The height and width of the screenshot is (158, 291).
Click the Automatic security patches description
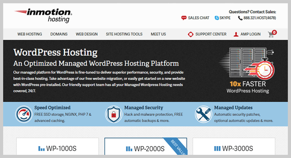(x=244, y=118)
